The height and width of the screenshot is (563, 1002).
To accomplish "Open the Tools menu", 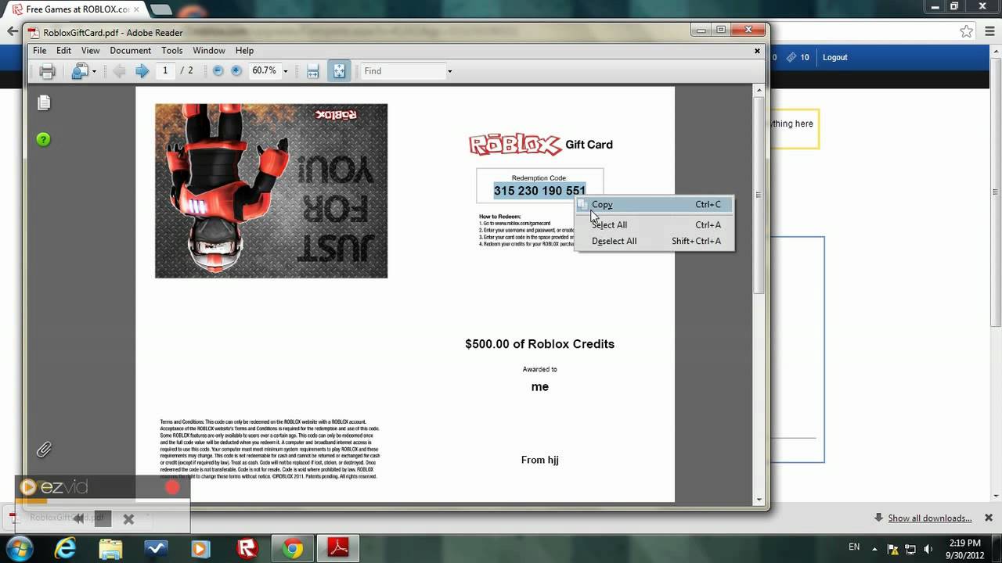I will click(171, 50).
